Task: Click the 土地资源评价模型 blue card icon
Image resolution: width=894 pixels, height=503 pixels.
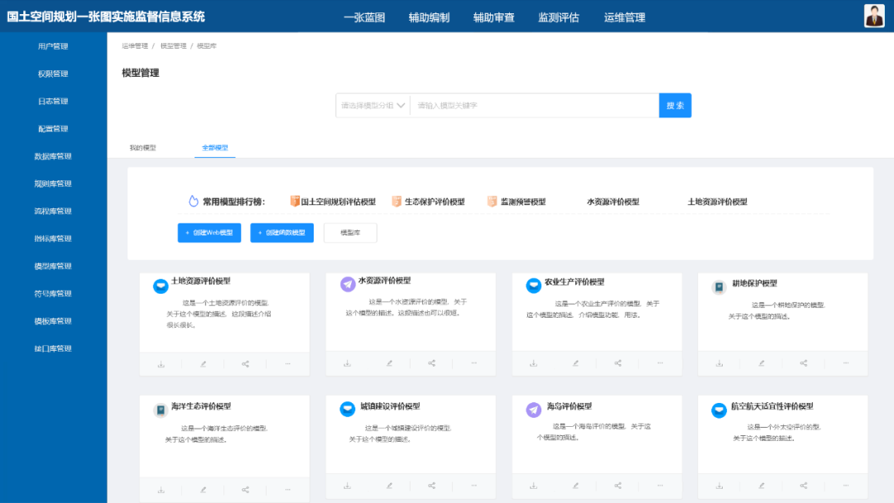Action: (x=161, y=286)
